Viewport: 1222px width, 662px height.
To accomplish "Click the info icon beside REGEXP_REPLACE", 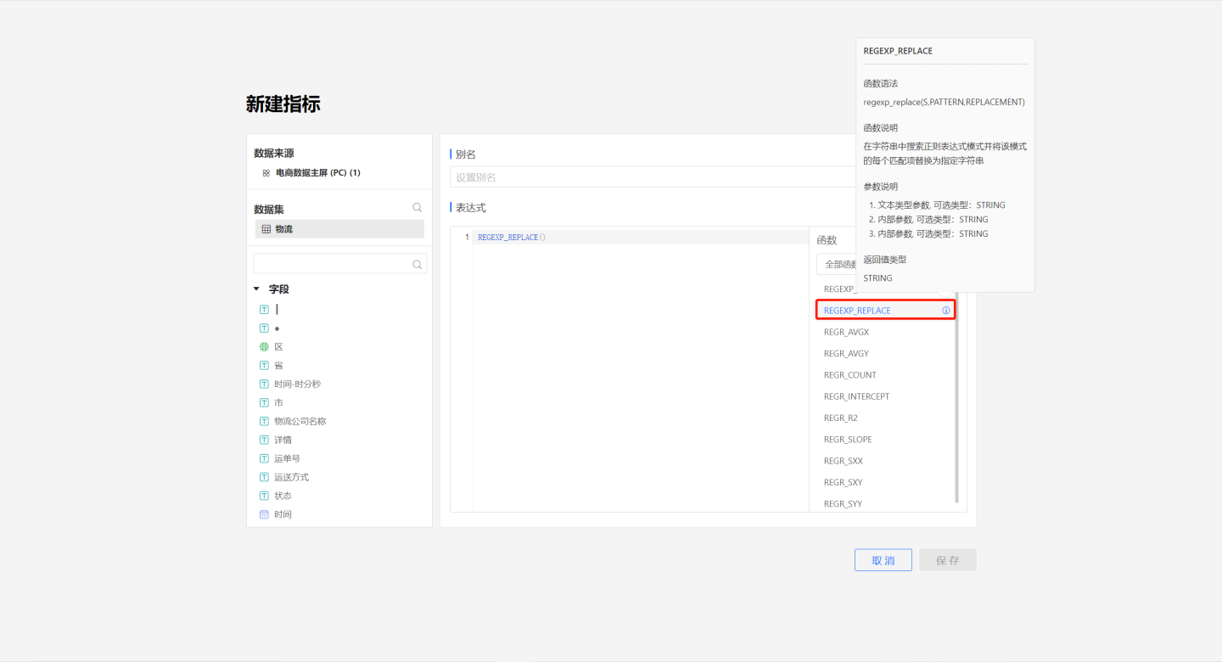I will (x=946, y=311).
